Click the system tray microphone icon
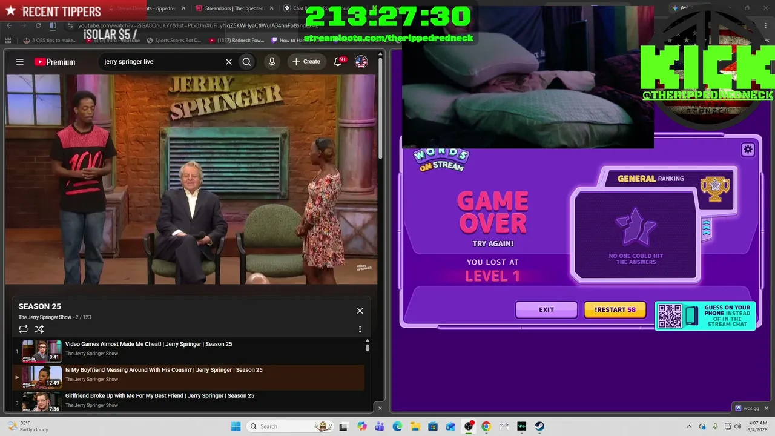The height and width of the screenshot is (436, 775). tap(715, 426)
